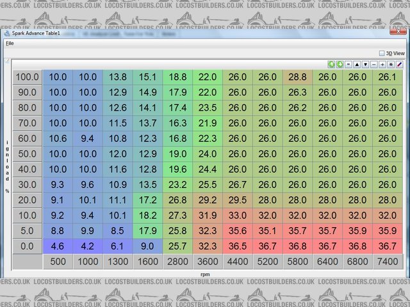
Task: Click the 4.6 cell in bottom row
Action: (58, 246)
